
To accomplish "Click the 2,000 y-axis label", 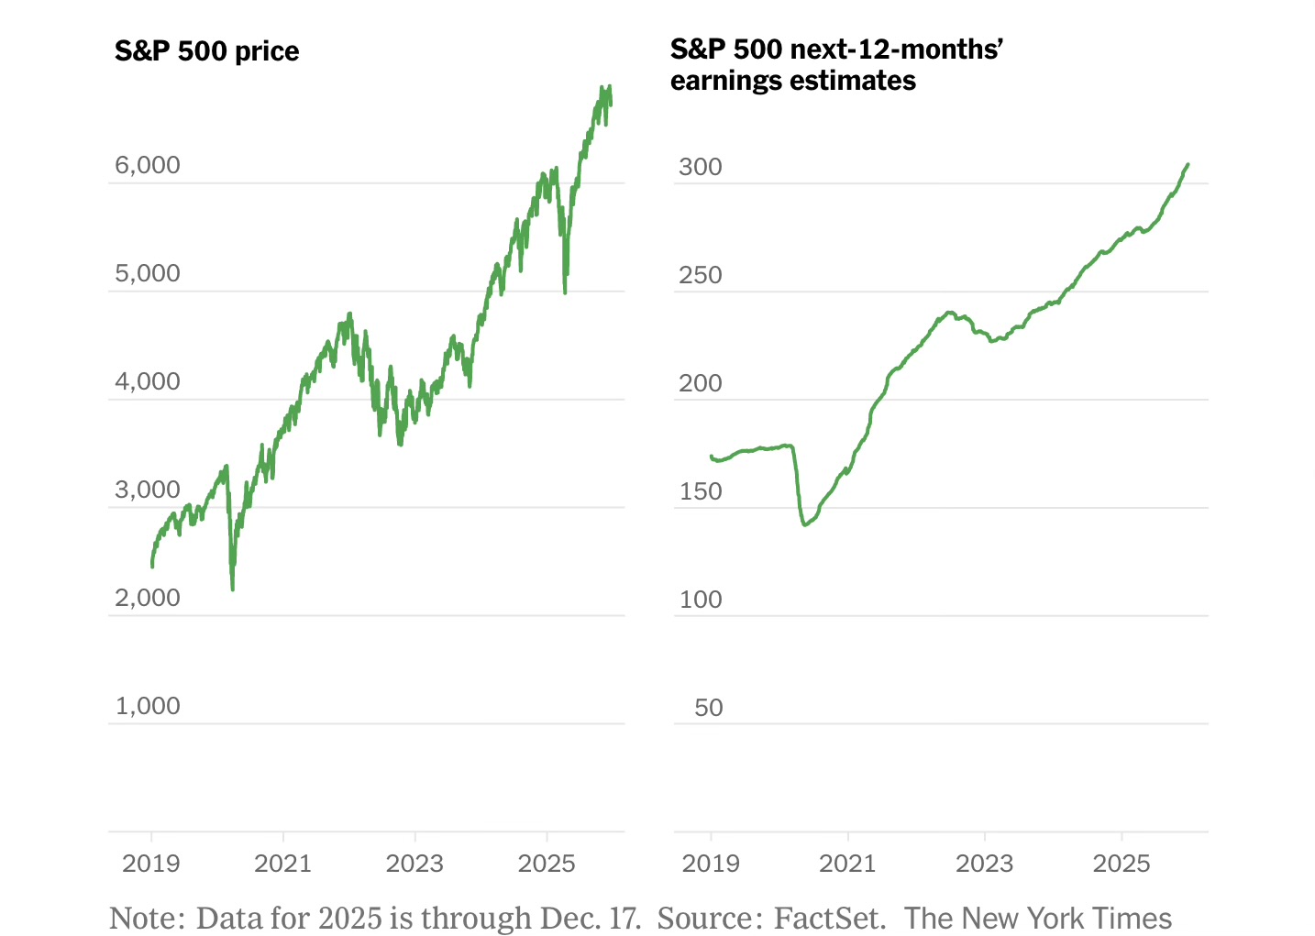I will 148,599.
